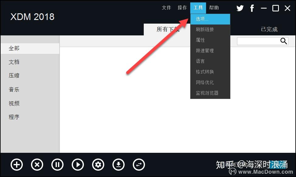Restart the download with the swap-arrows icon

(x=139, y=165)
